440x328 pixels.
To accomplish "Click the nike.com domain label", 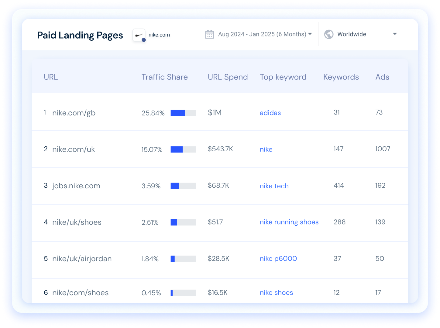I will (159, 35).
